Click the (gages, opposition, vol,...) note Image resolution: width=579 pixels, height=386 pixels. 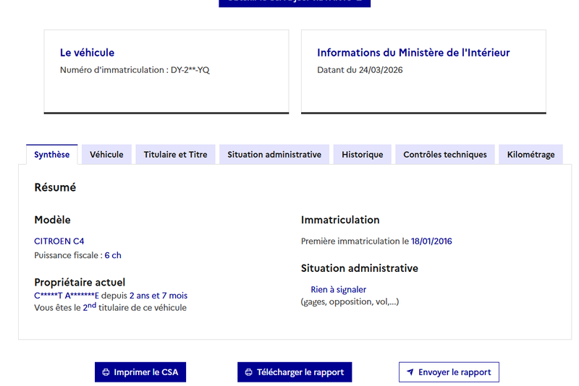point(350,302)
